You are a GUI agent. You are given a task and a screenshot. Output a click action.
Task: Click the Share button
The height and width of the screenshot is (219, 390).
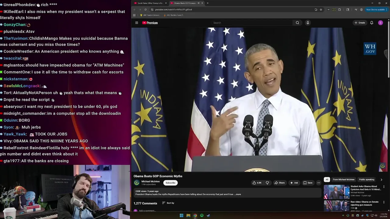(x=279, y=183)
